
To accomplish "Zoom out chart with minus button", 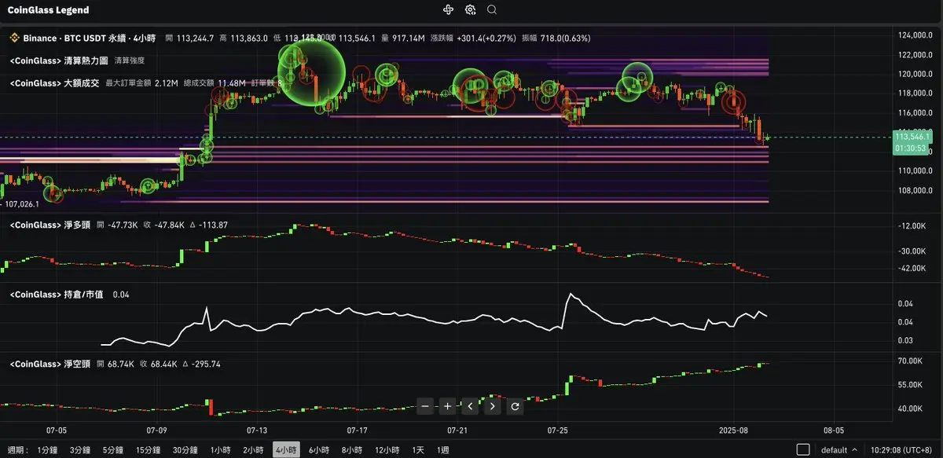I will tap(425, 406).
